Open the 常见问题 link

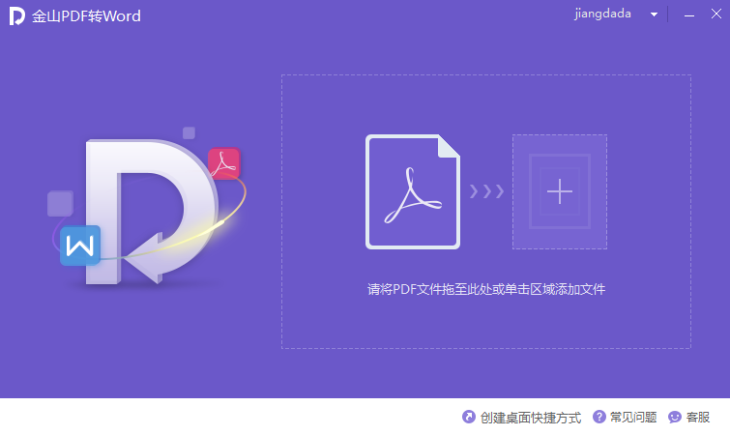point(633,418)
